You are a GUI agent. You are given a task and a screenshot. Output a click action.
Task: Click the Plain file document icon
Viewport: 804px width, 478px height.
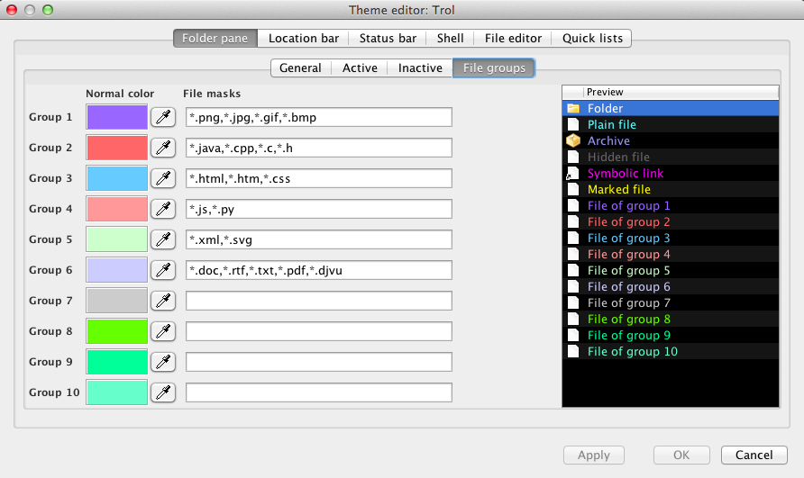pos(573,124)
